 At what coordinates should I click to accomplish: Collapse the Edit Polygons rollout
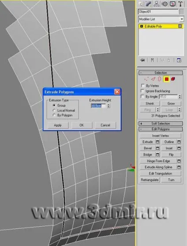(x=161, y=129)
